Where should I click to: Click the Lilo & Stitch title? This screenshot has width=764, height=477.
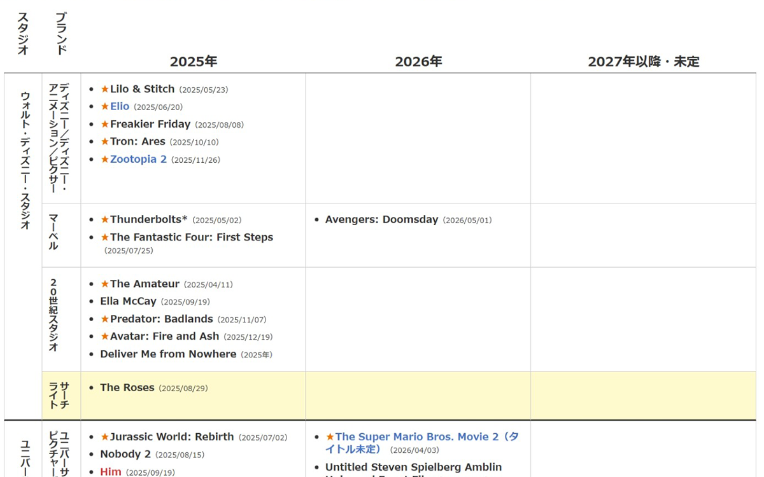pyautogui.click(x=142, y=89)
